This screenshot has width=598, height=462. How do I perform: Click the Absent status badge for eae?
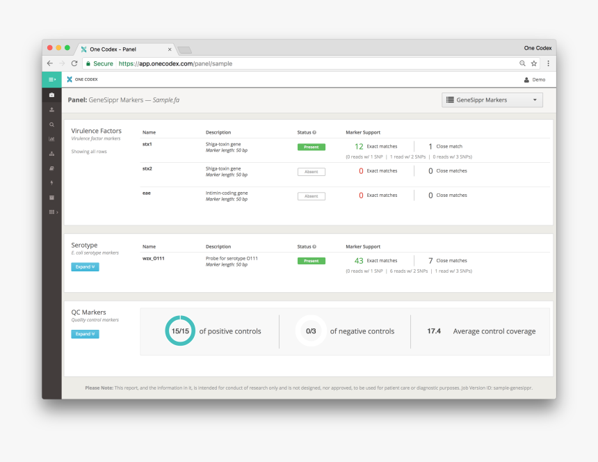coord(311,196)
